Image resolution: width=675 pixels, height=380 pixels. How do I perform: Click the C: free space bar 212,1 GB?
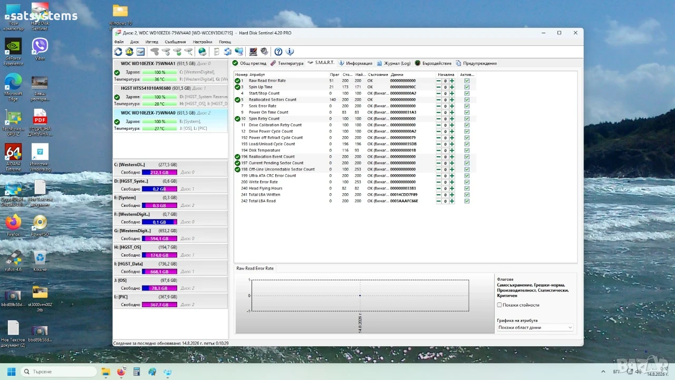[x=159, y=173]
